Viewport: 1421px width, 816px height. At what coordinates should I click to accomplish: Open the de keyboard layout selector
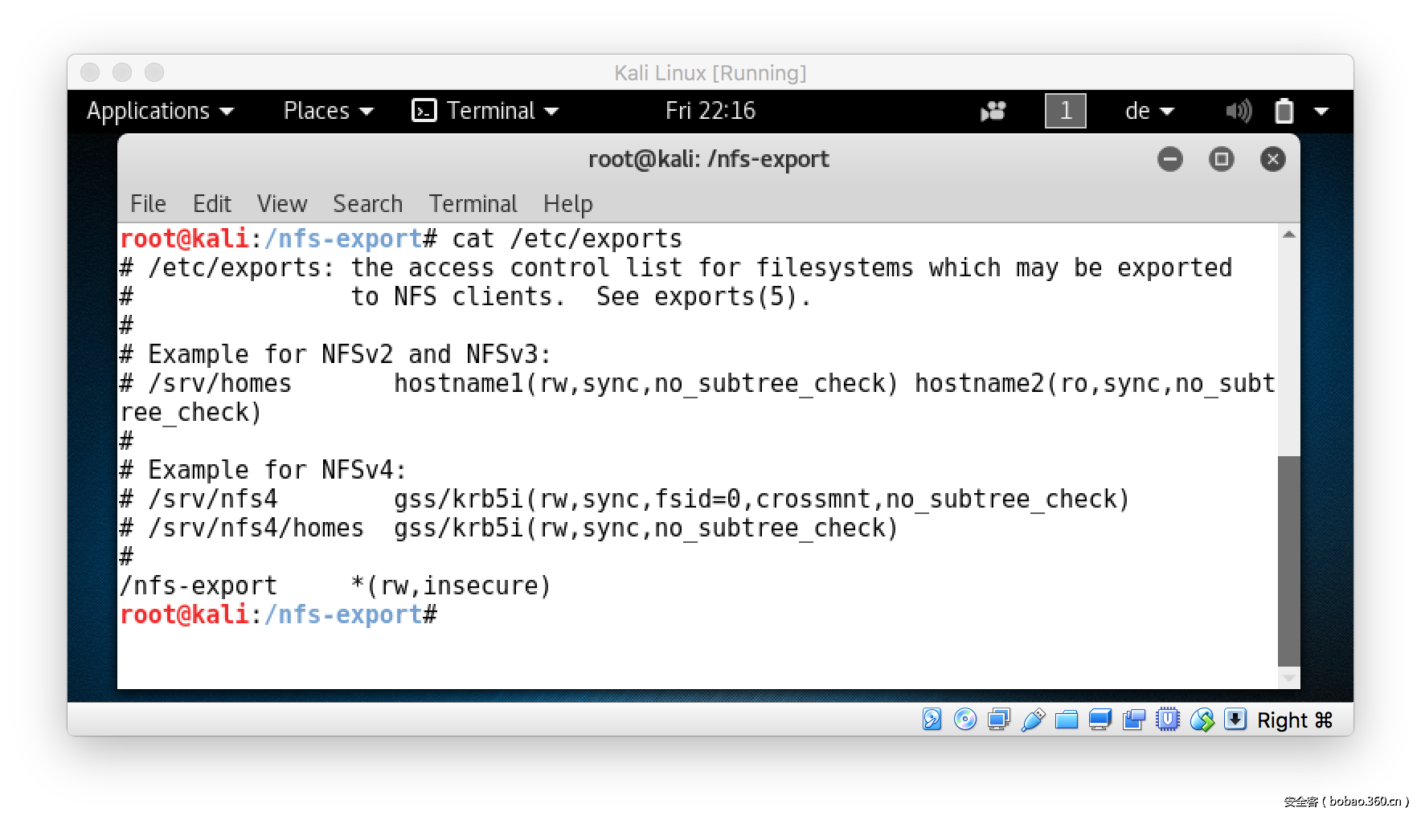1149,111
